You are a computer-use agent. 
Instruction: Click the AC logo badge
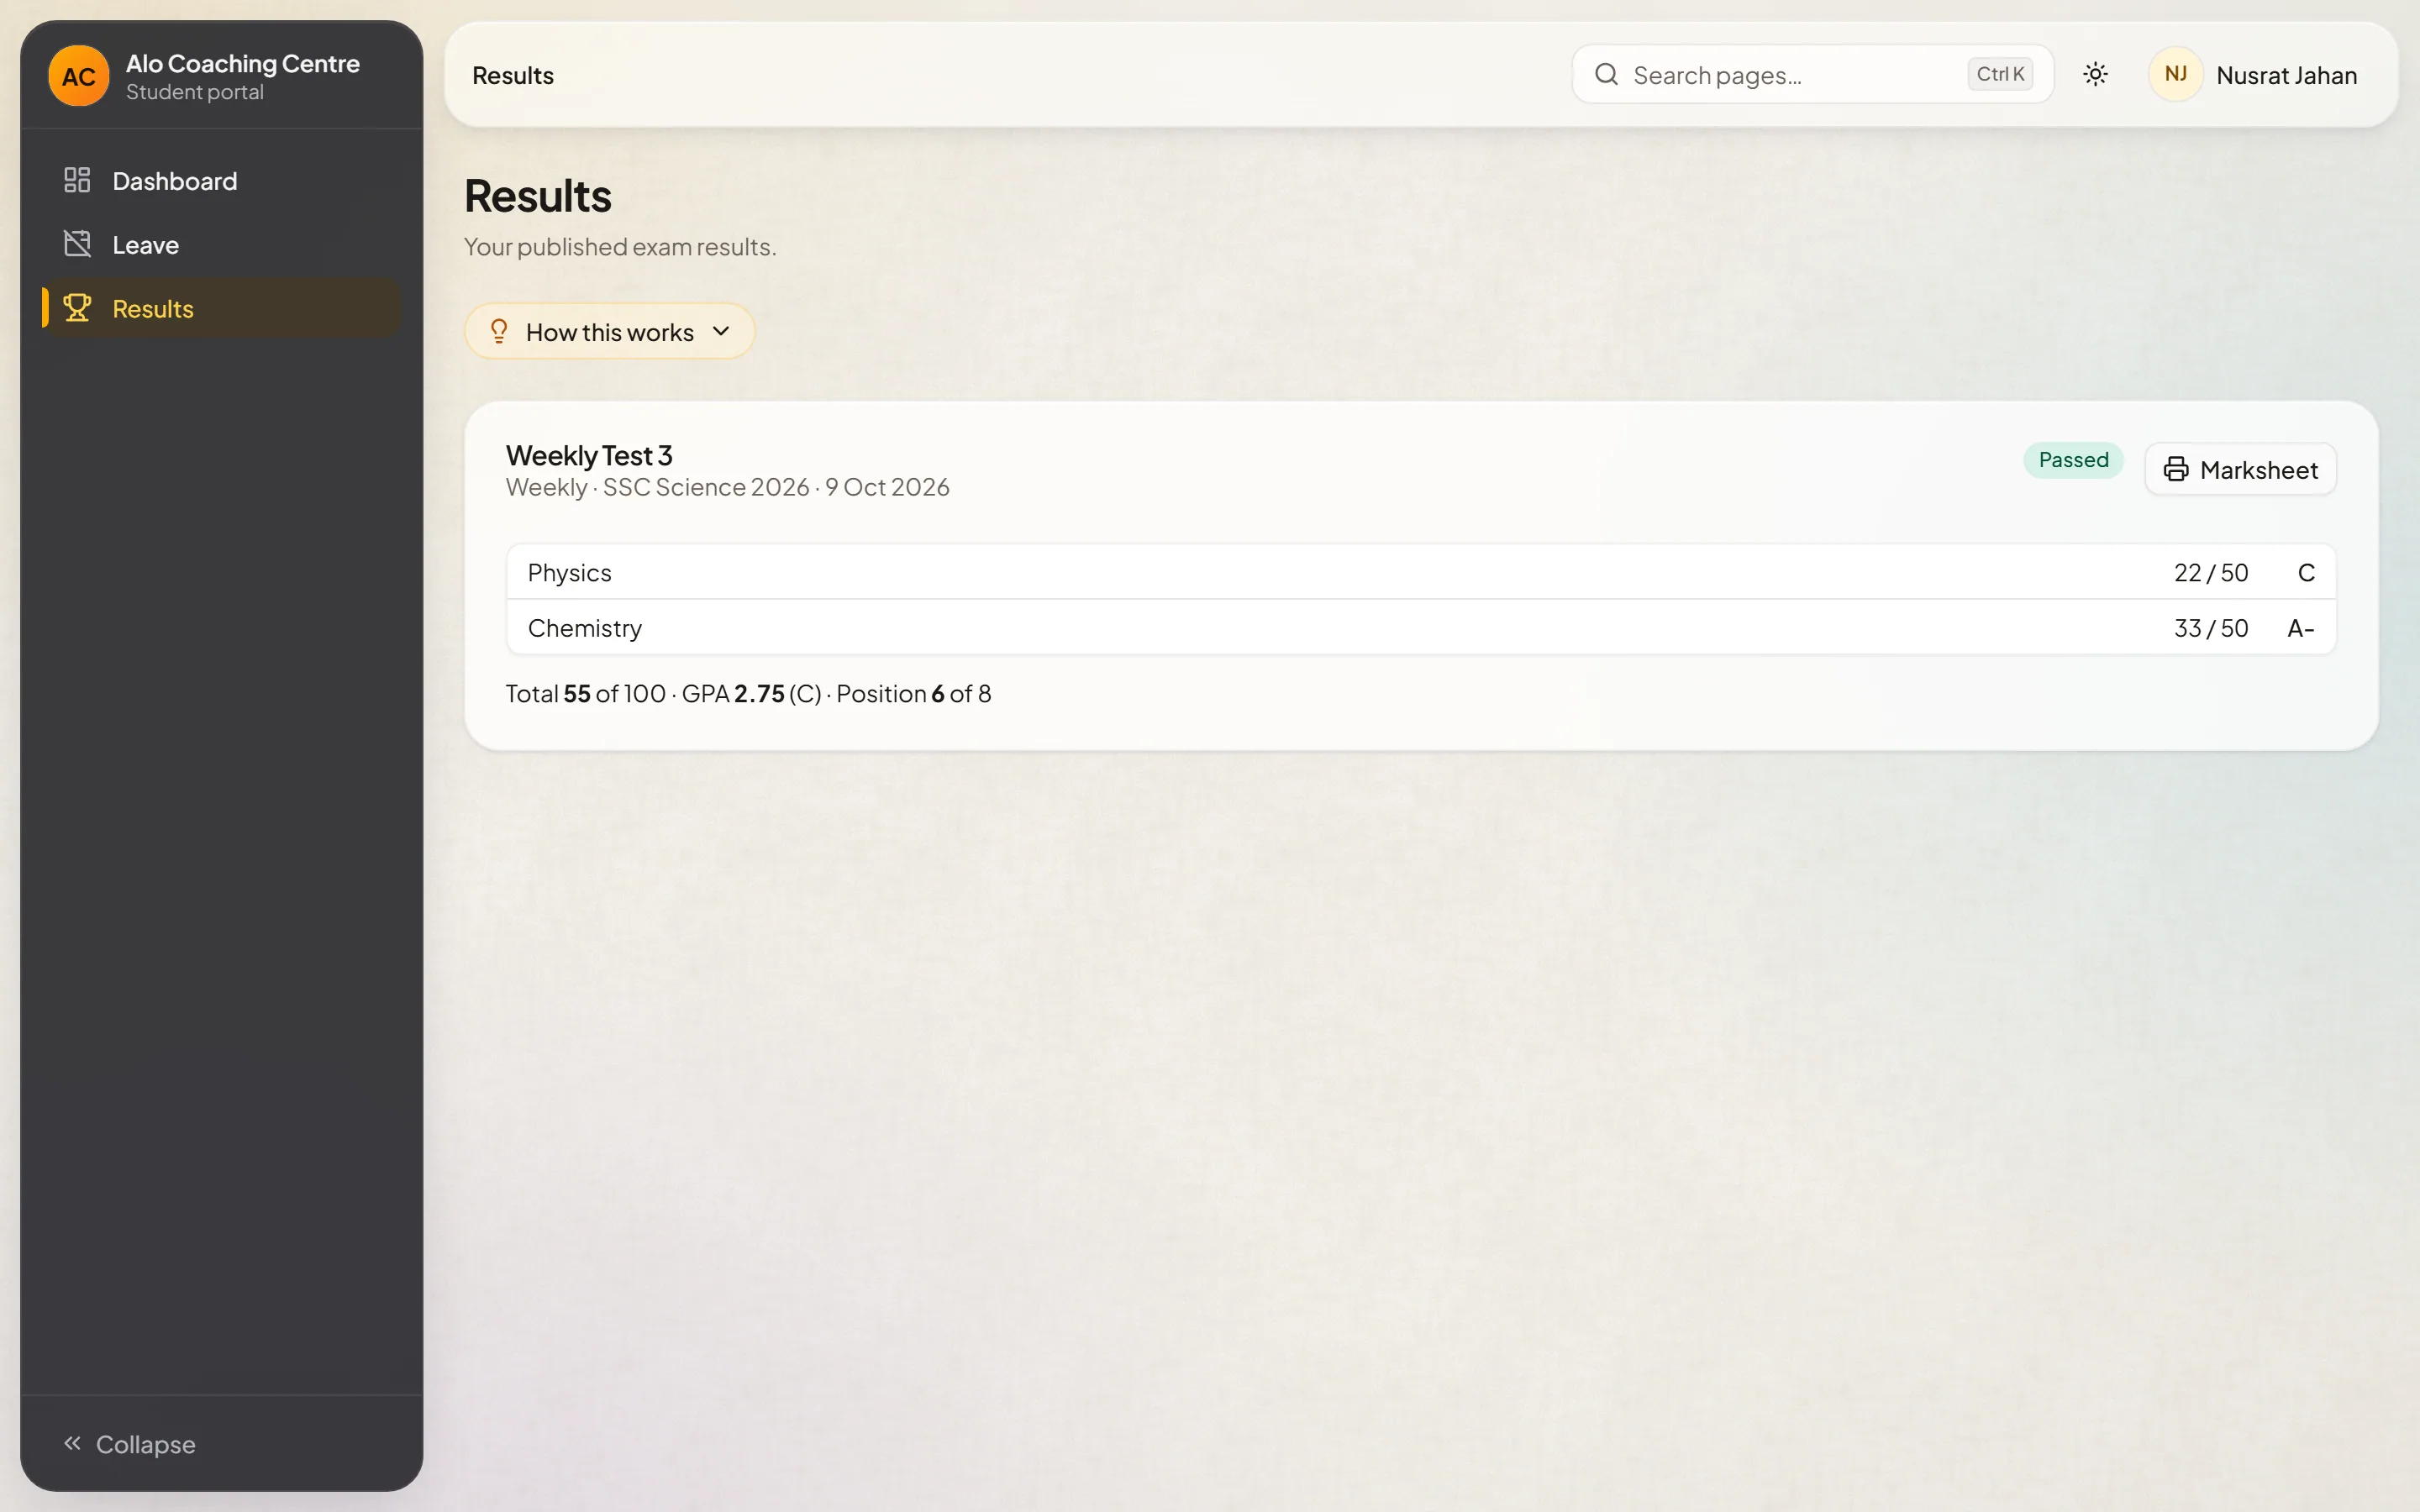coord(78,76)
